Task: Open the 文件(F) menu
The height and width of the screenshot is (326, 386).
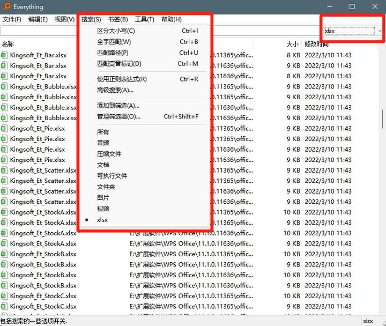Action: coord(11,19)
